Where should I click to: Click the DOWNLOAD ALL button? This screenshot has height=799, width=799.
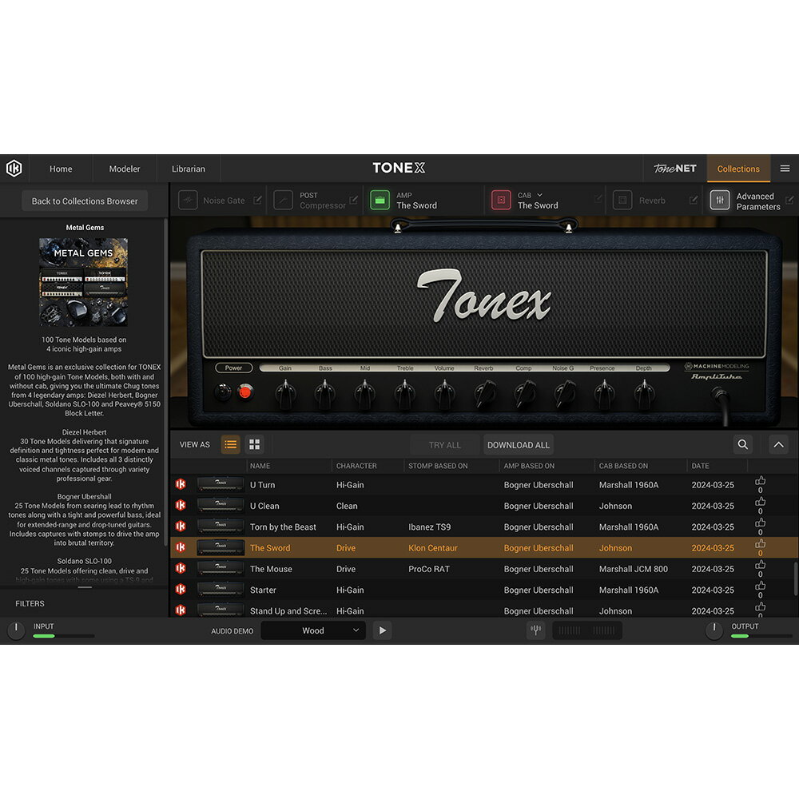pos(519,445)
